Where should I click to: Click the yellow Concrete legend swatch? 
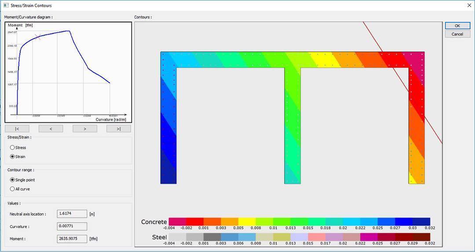pos(247,222)
